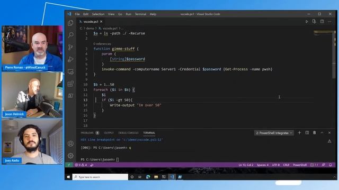The width and height of the screenshot is (339, 190).
Task: Open the feedback icon in status bar
Action: 324,165
